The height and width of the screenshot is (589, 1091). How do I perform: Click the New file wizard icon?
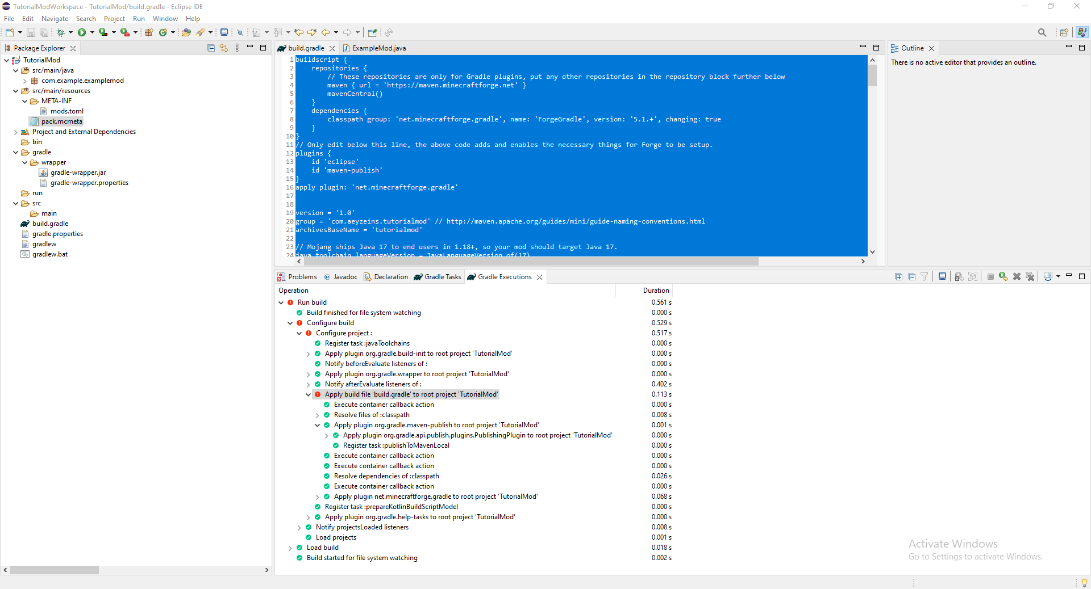(x=10, y=32)
